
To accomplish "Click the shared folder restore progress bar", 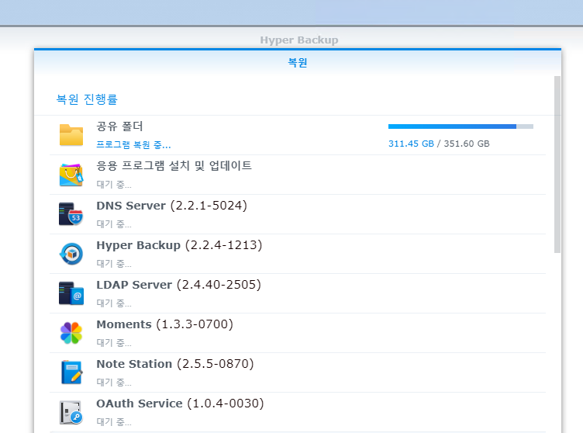I will point(461,126).
